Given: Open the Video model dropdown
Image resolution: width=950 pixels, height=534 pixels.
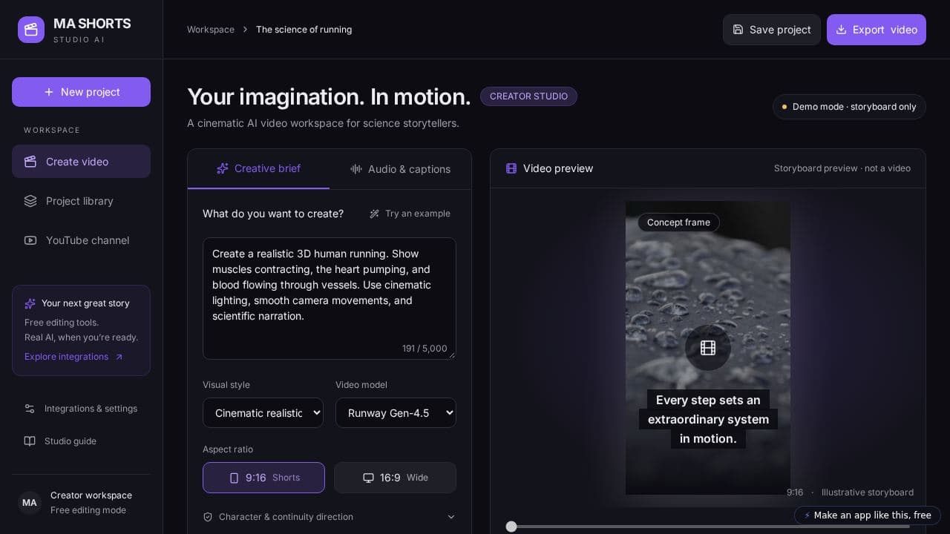Looking at the screenshot, I should [x=396, y=413].
